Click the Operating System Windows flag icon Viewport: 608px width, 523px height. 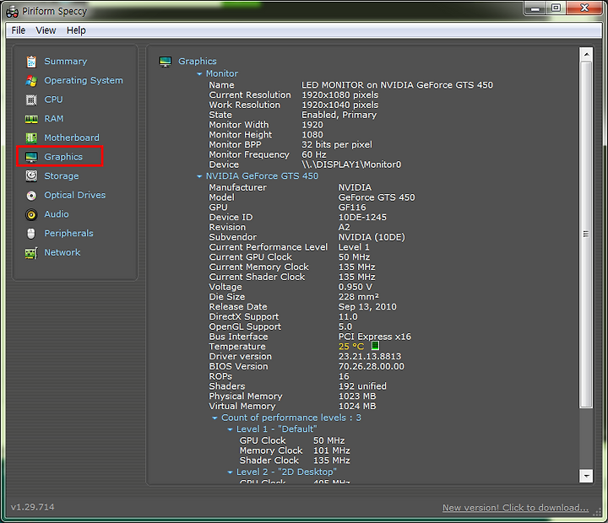(31, 81)
